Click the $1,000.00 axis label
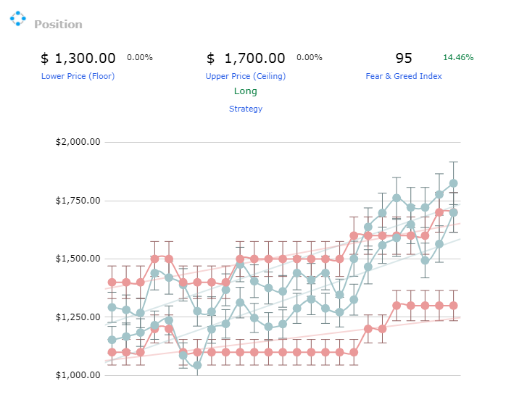Image resolution: width=527 pixels, height=410 pixels. tap(78, 375)
